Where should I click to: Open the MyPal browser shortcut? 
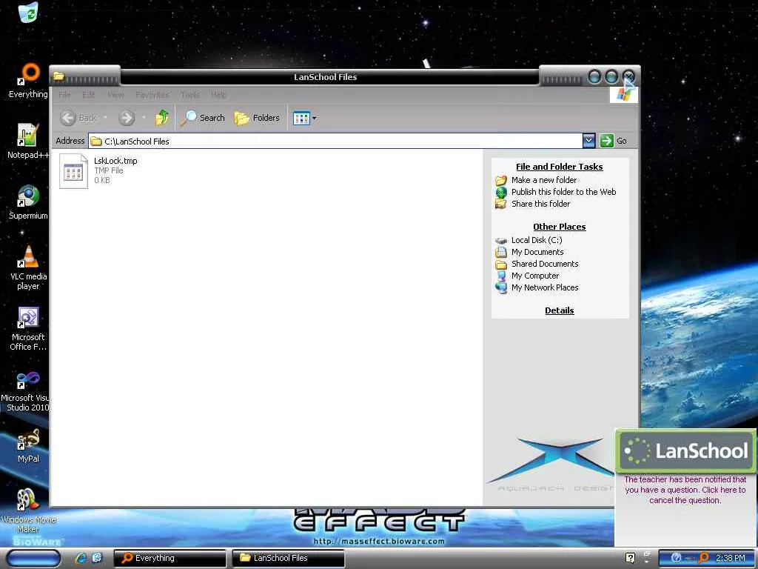click(28, 445)
